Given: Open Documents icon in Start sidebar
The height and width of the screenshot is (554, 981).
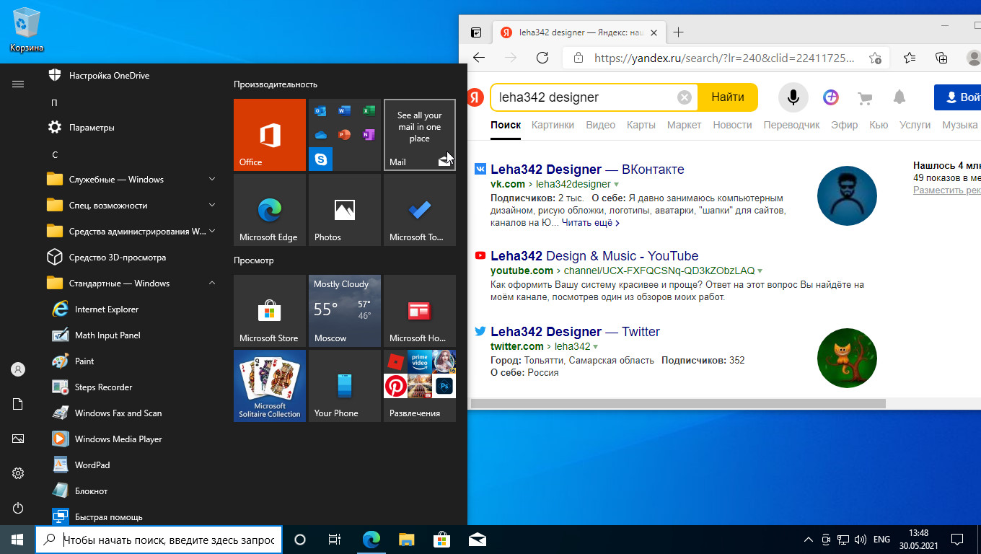Looking at the screenshot, I should coord(18,404).
